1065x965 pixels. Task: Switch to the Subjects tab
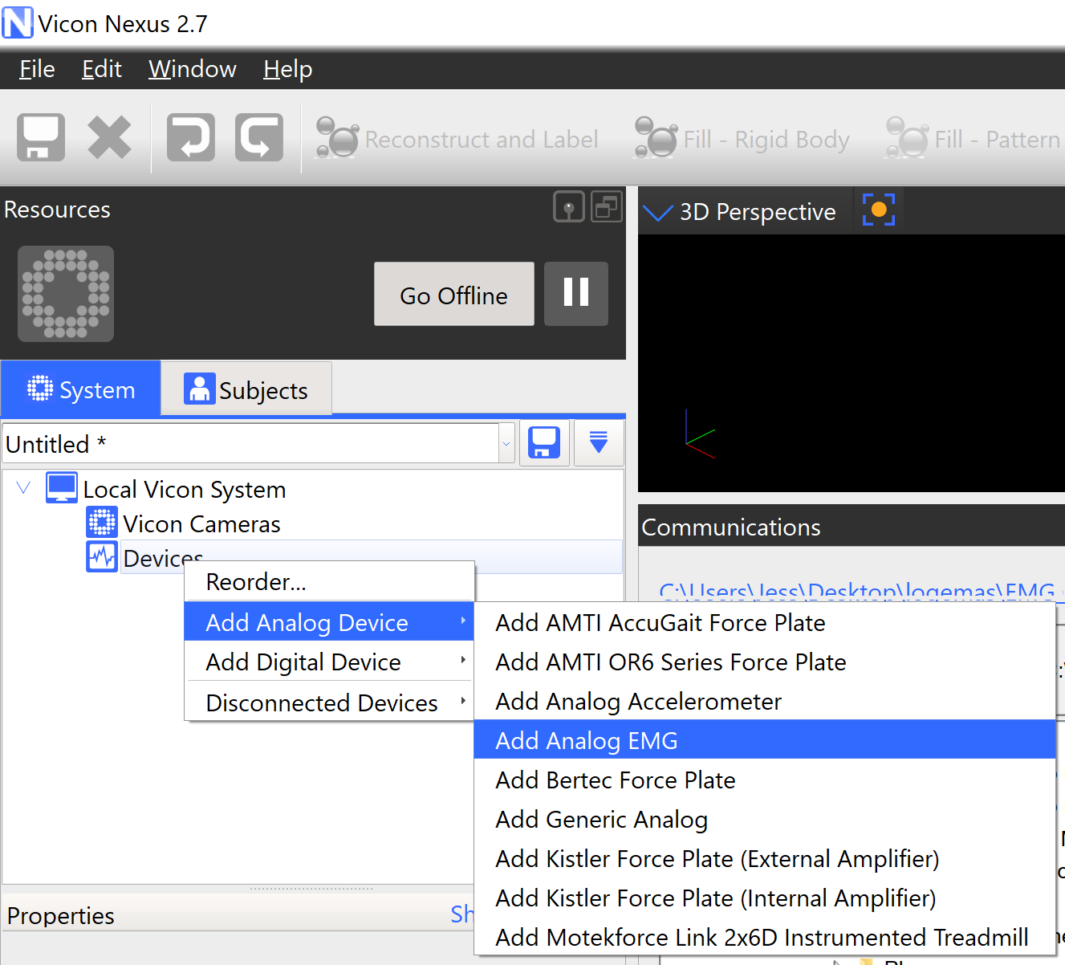pyautogui.click(x=246, y=389)
